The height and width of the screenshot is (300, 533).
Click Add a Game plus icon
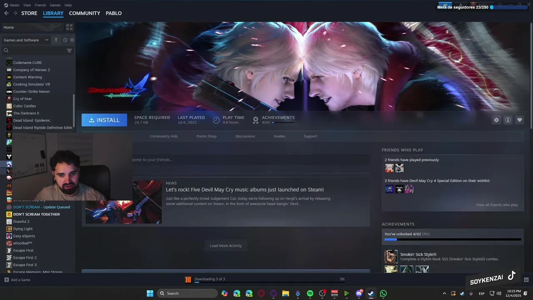[6, 280]
